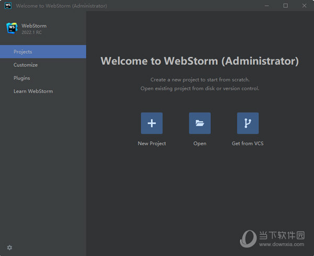This screenshot has height=256, width=314.
Task: Select the Projects tab
Action: tap(43, 52)
